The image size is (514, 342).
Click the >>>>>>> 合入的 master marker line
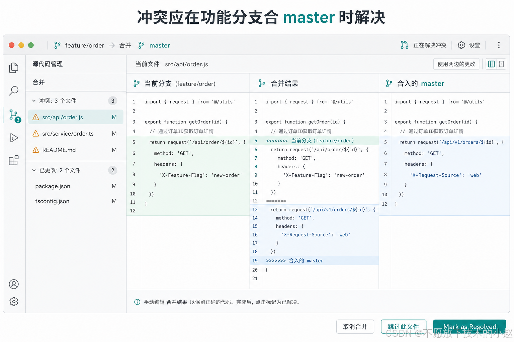(x=294, y=261)
